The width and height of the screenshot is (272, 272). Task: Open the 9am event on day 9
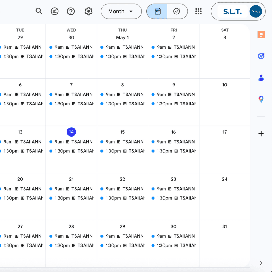pos(174,95)
